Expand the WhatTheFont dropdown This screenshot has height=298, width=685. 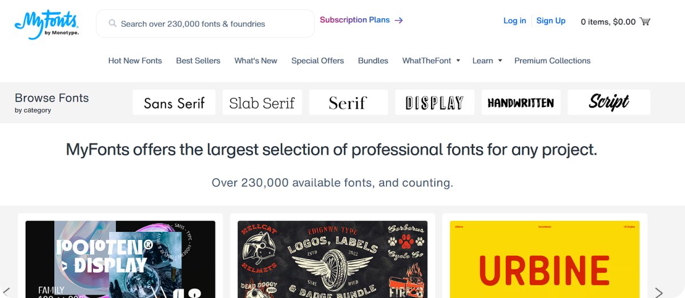point(458,61)
